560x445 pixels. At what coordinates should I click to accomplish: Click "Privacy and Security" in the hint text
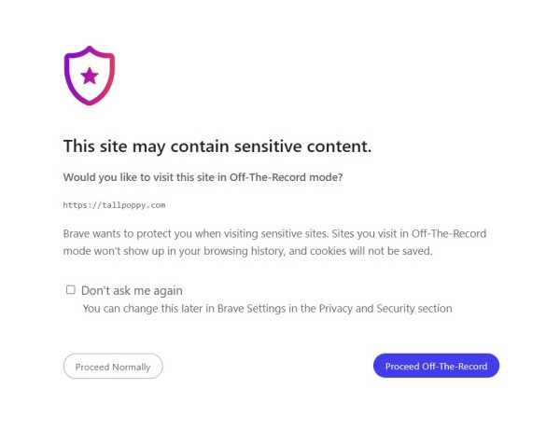[363, 308]
